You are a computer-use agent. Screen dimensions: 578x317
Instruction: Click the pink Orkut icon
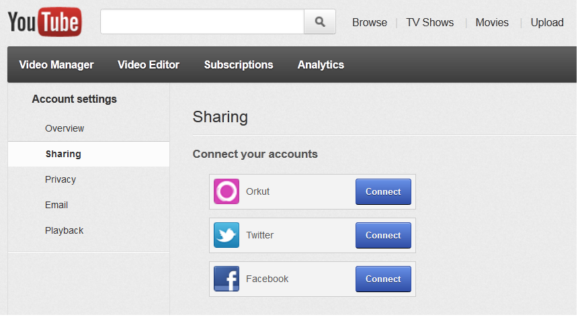226,191
